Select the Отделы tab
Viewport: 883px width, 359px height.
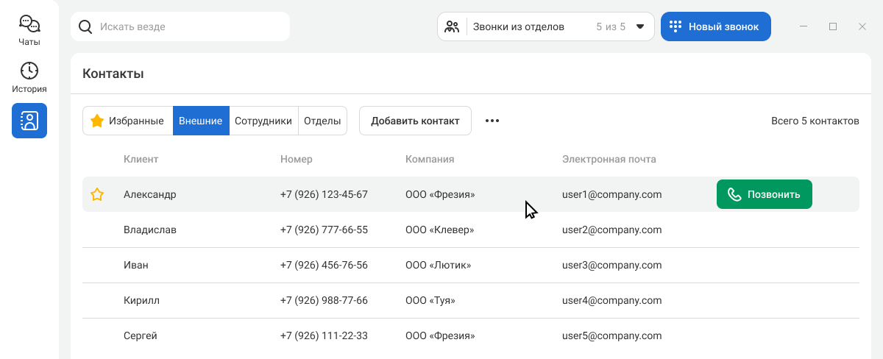pyautogui.click(x=322, y=121)
